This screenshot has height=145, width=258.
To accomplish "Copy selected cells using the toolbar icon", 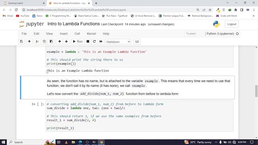I will [x=44, y=41].
